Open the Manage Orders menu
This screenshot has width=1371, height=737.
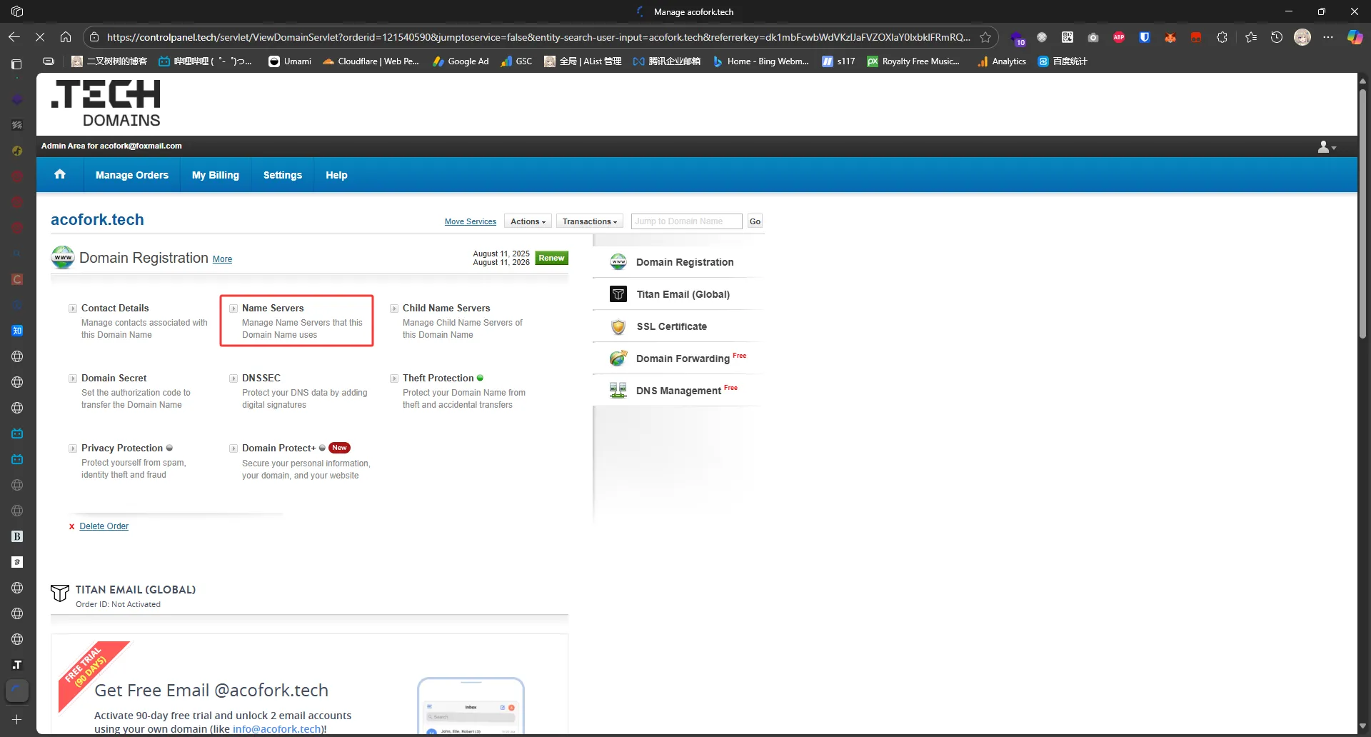pos(132,175)
